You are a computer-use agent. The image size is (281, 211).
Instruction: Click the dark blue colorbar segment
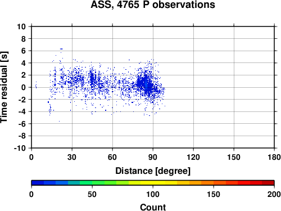click(38, 183)
